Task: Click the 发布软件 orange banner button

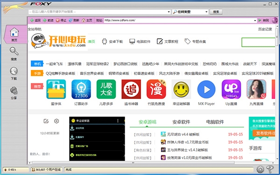Action: coord(264,133)
